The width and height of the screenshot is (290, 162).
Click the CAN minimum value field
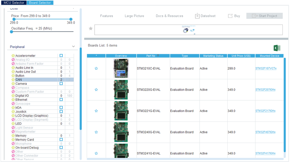(x=61, y=80)
